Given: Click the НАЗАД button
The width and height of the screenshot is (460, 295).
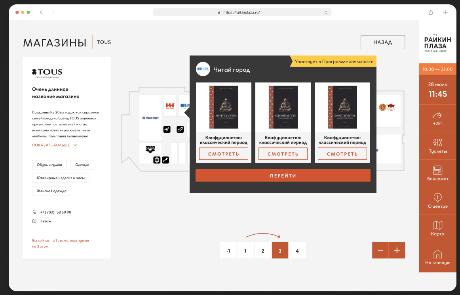Looking at the screenshot, I should tap(383, 42).
